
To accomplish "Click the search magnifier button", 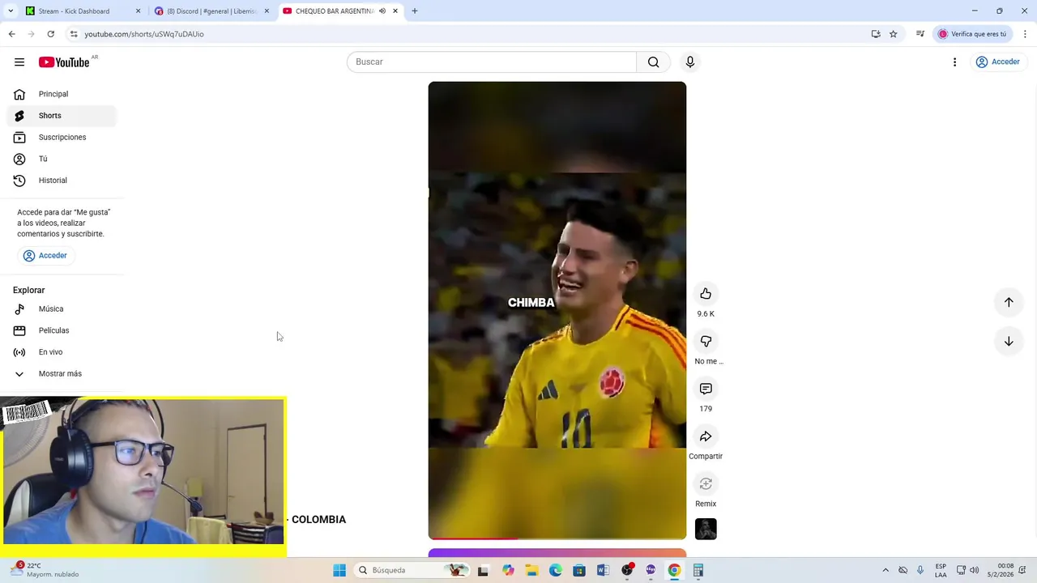I will [653, 62].
